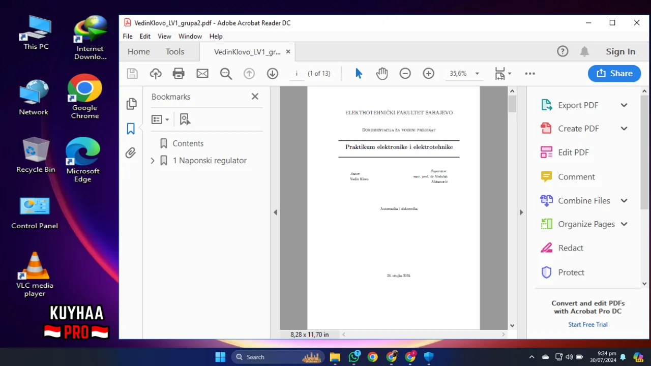Click the tools pane vertical scrollbar
651x366 pixels.
644,152
